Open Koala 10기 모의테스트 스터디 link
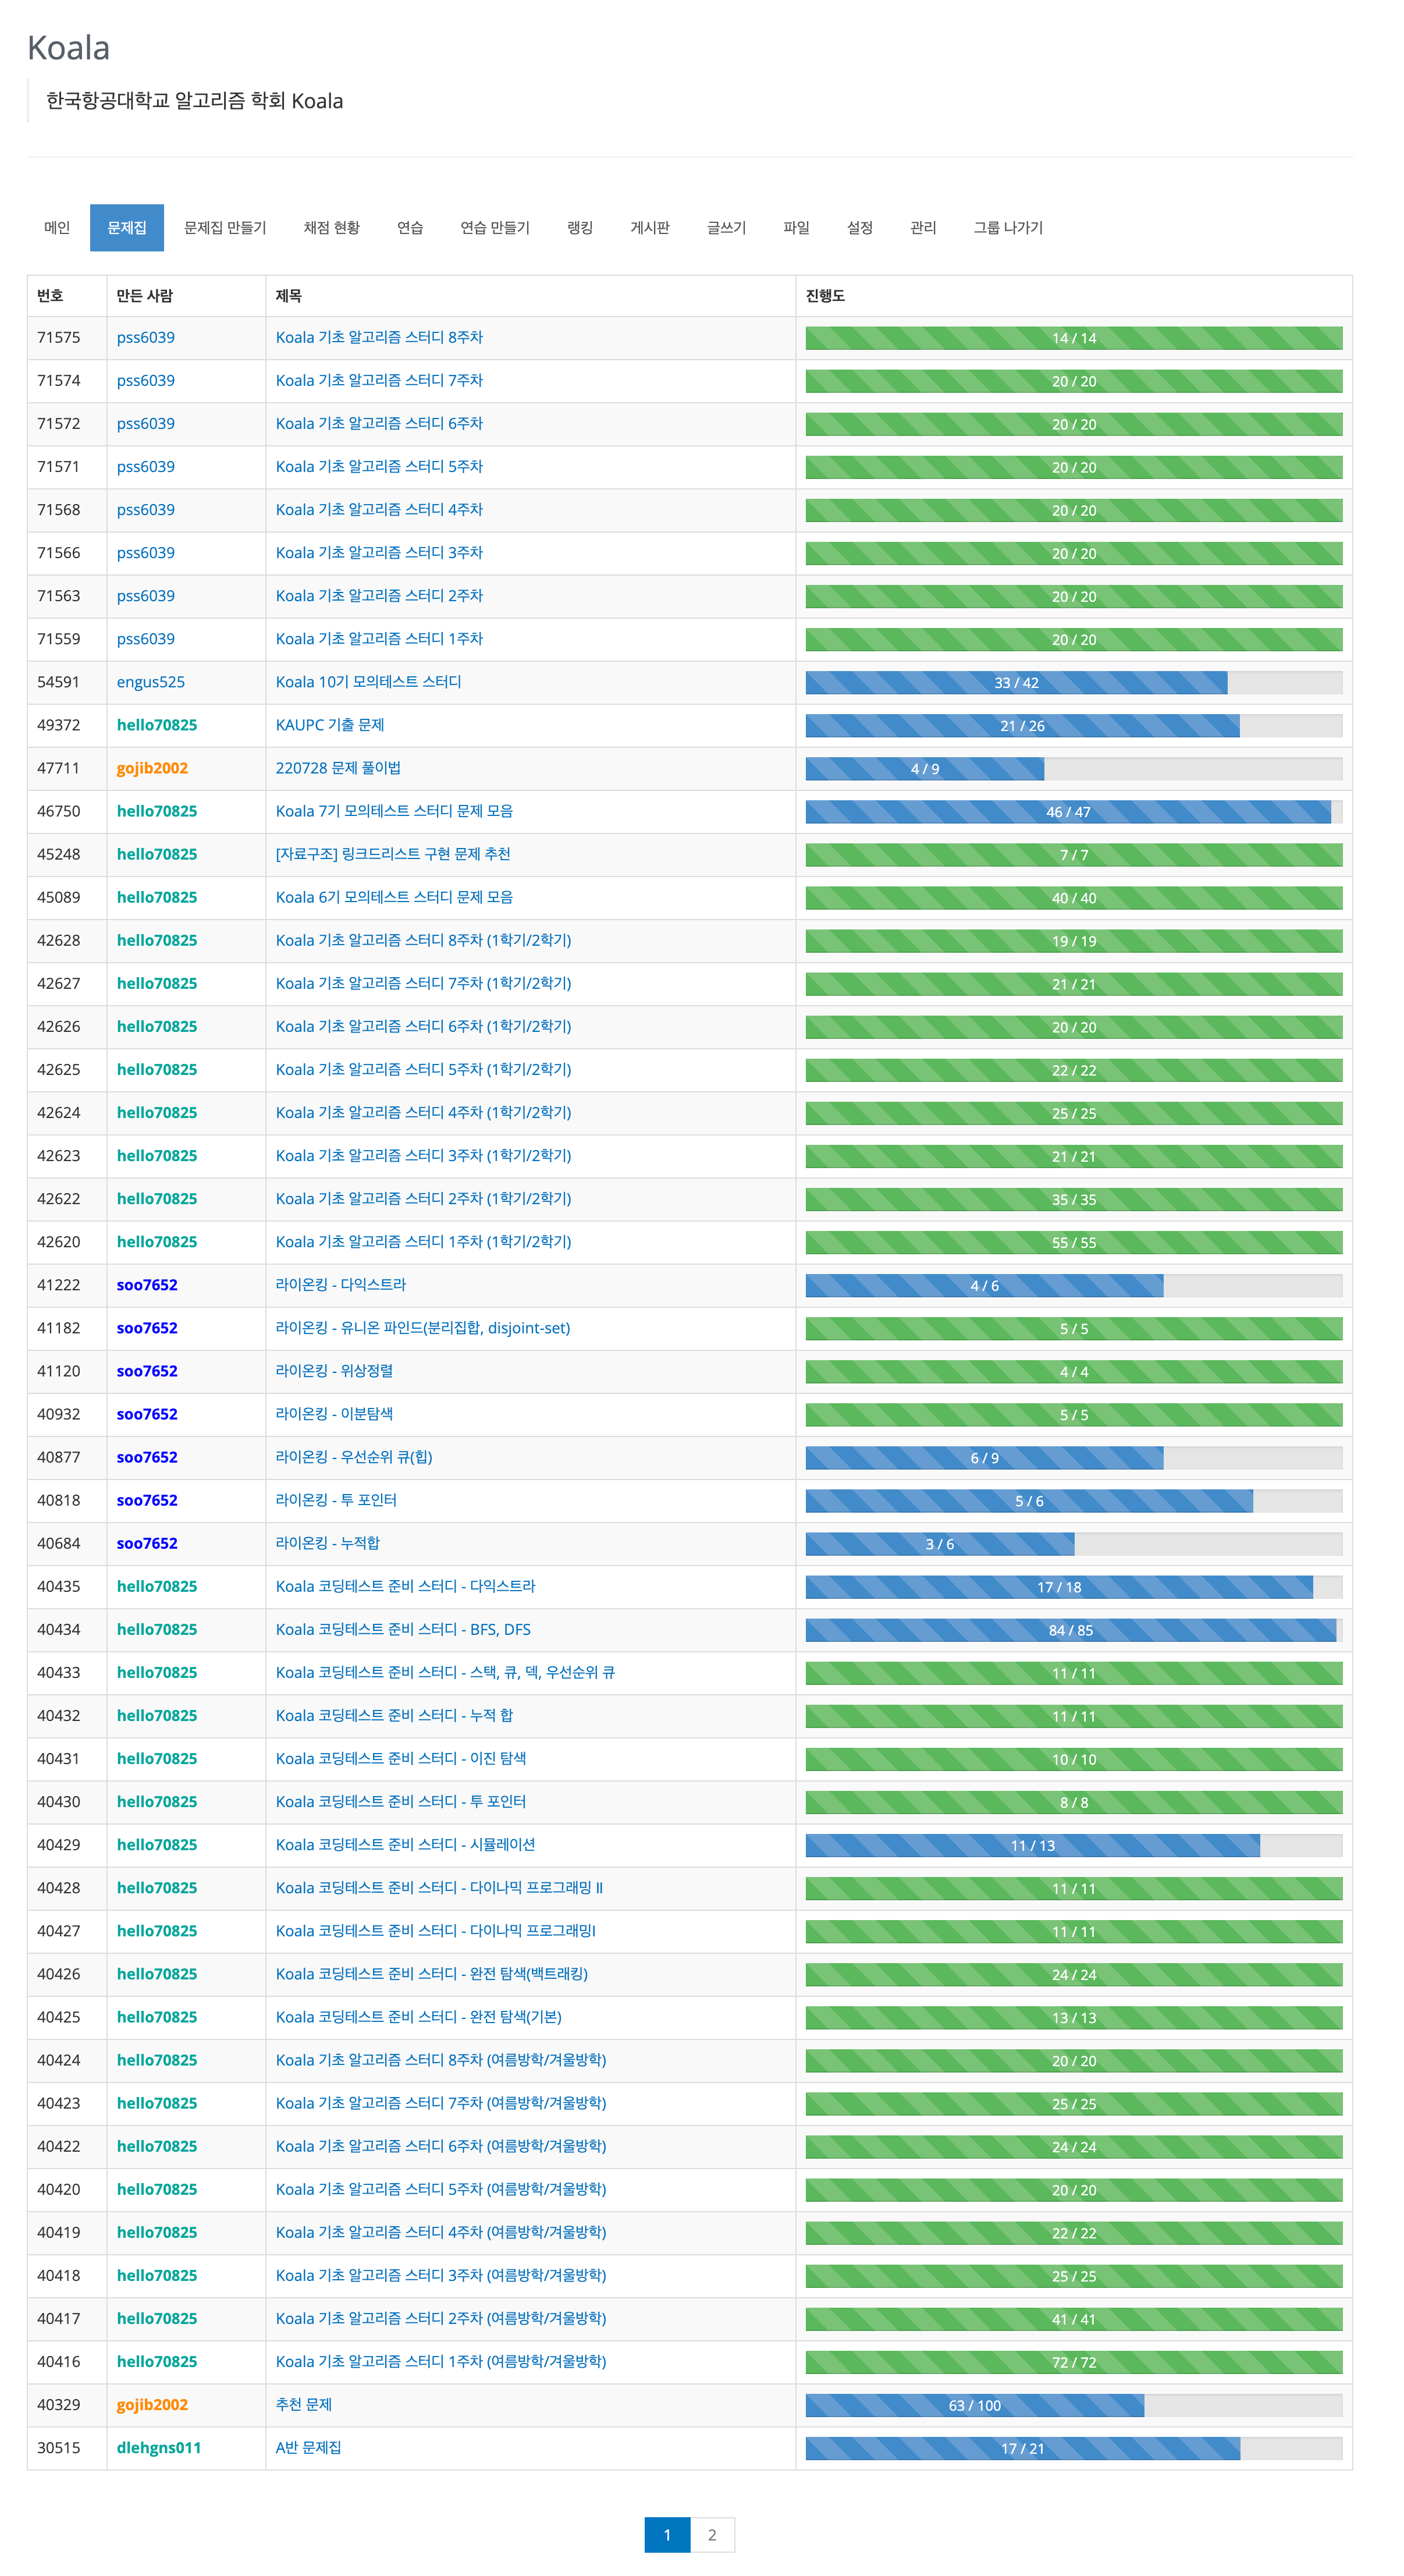Screen dimensions: 1404x2576 (x=368, y=682)
